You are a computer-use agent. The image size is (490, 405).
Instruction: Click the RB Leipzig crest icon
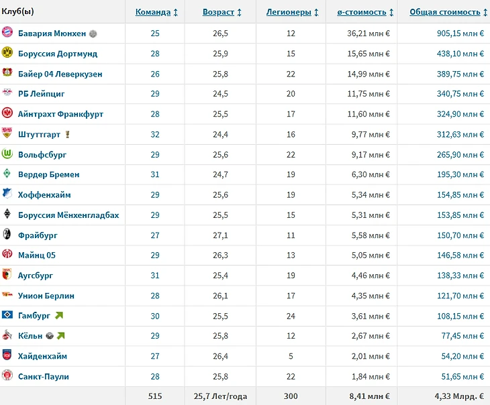[7, 93]
